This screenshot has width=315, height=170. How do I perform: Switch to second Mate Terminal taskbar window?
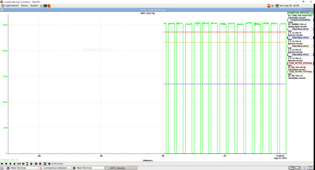coord(88,168)
